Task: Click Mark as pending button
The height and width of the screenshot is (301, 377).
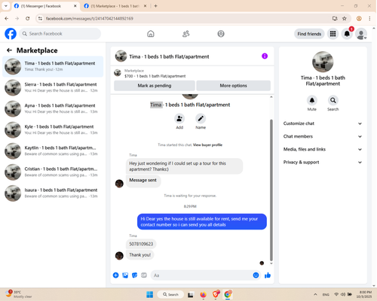Action: tap(155, 86)
